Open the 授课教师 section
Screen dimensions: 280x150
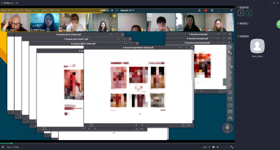coord(244,36)
